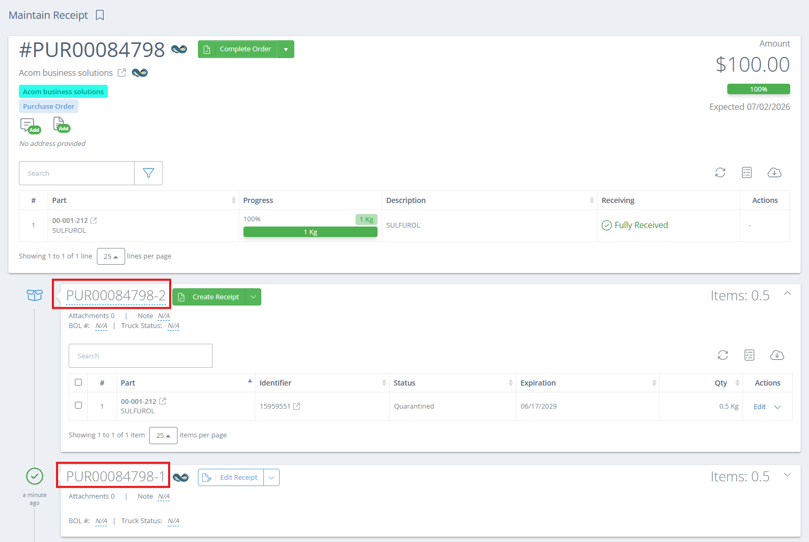Change items per page from 25

(163, 435)
